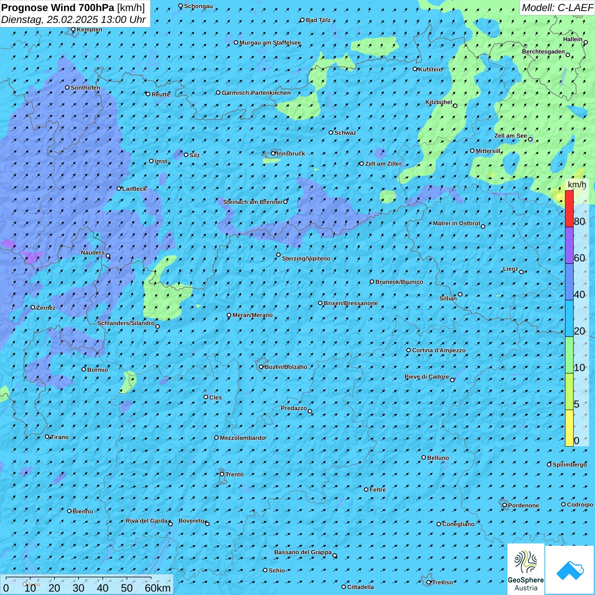This screenshot has height=595, width=595.
Task: Click the Bassano del Grappa label
Action: [x=303, y=552]
